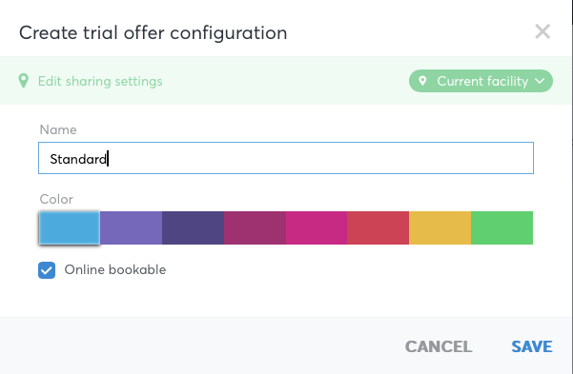Choose the lavender purple color swatch
This screenshot has height=374, width=573.
point(131,227)
